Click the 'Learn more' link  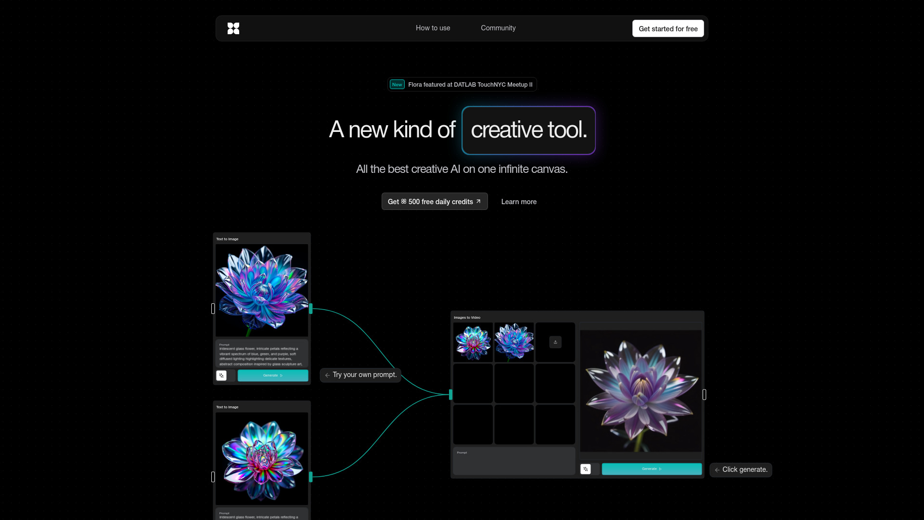519,201
